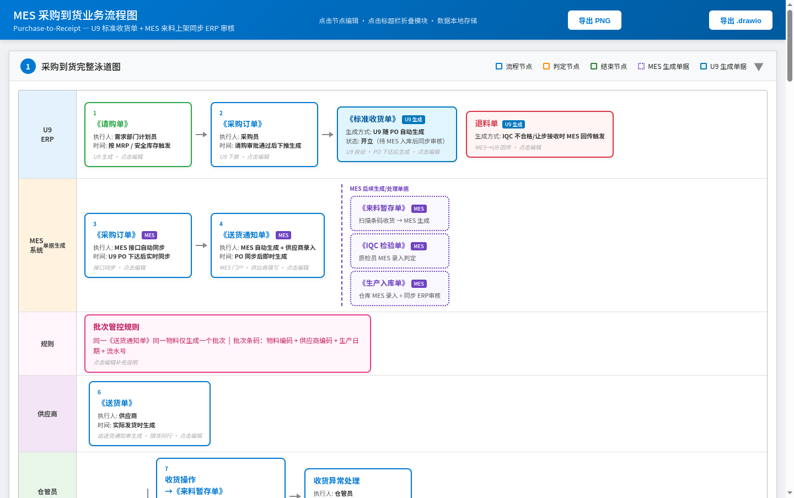This screenshot has height=498, width=794.
Task: Click the 导出 PNG button
Action: click(594, 20)
